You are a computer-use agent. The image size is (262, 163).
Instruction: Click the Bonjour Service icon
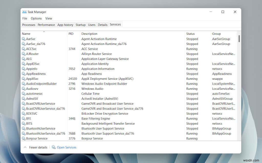(x=23, y=138)
